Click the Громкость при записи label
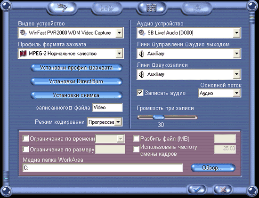 pyautogui.click(x=165, y=108)
